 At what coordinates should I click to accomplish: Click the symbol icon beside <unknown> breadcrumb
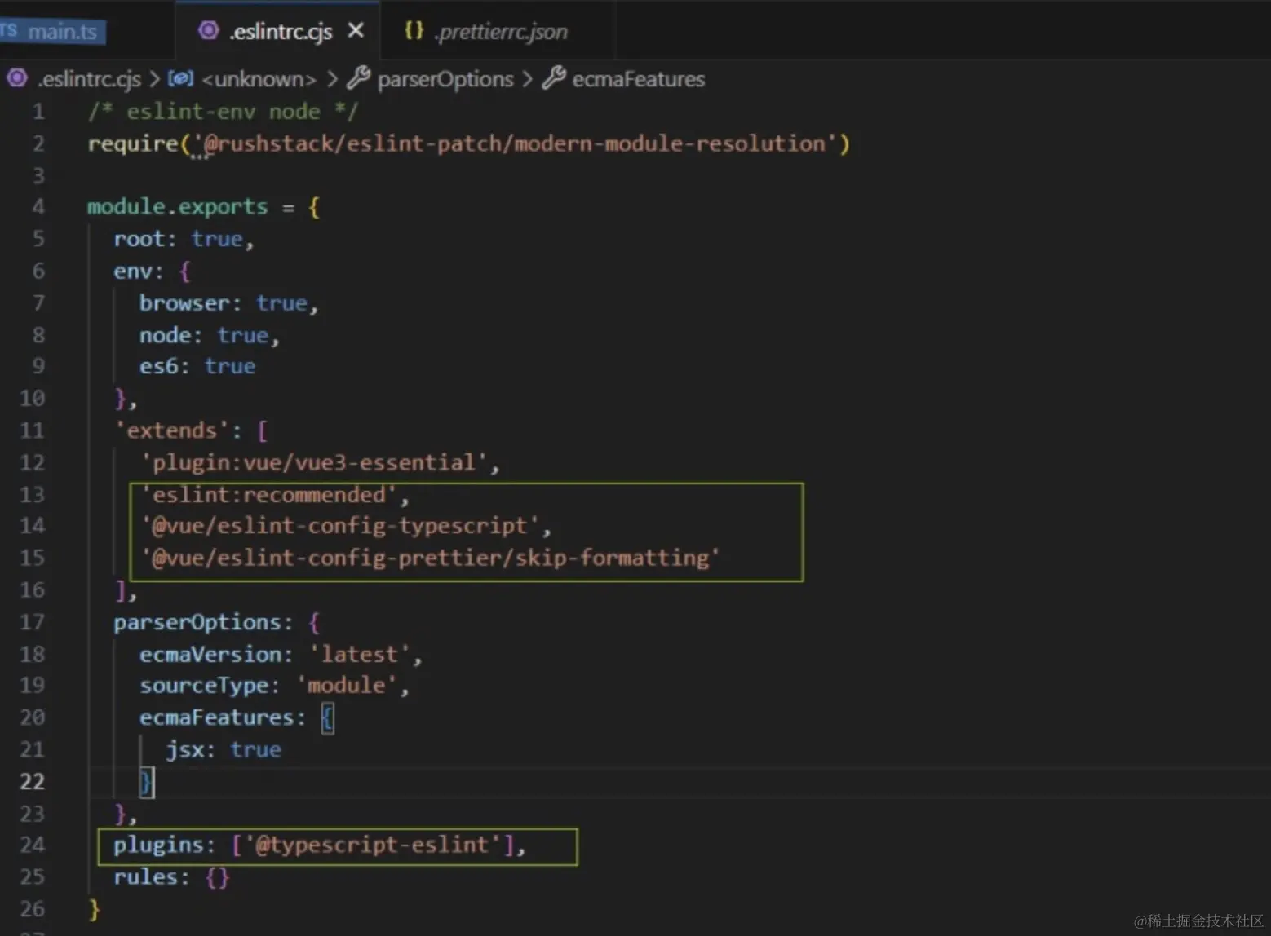pyautogui.click(x=180, y=78)
